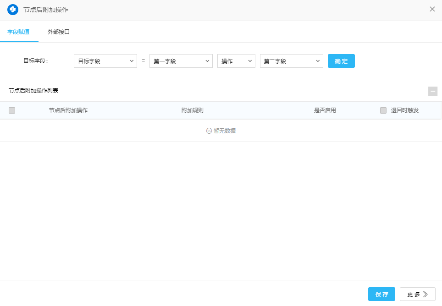Show extra options with 更多
This screenshot has height=306, width=442.
point(417,294)
